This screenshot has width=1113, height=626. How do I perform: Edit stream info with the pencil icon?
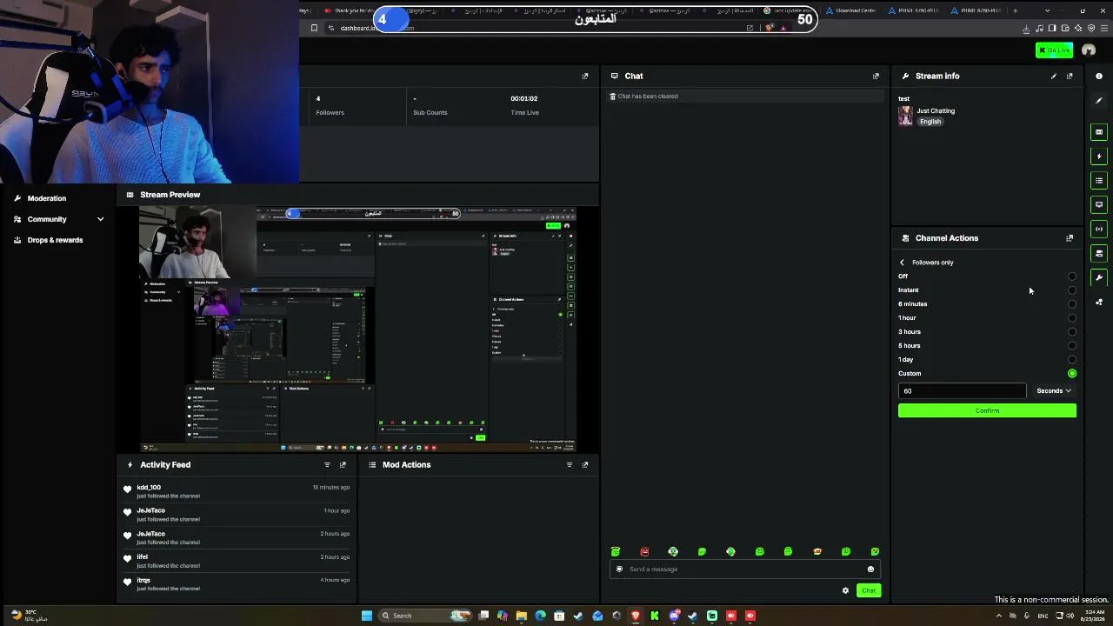1054,77
